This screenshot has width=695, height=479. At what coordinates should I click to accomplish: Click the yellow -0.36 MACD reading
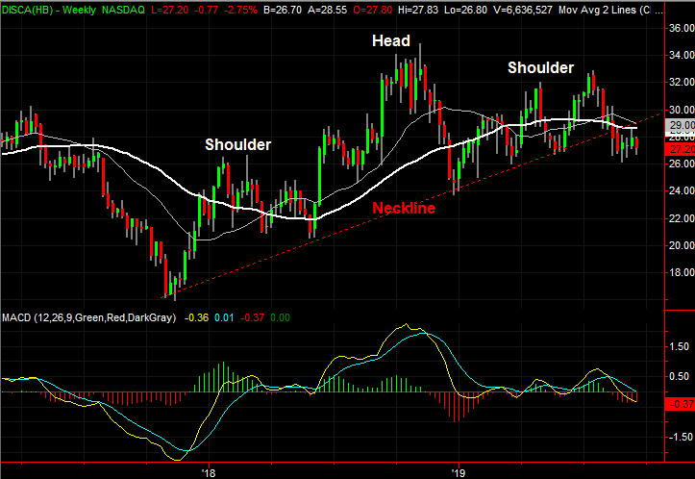coord(196,317)
